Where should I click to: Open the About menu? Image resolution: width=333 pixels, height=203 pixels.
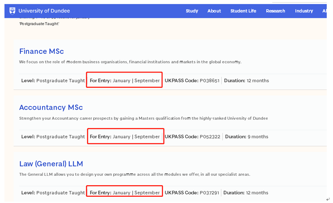(x=214, y=11)
